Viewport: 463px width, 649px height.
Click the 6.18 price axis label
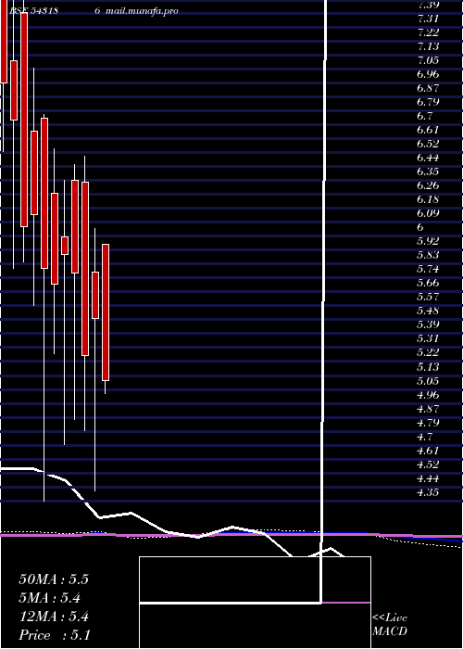pos(428,199)
